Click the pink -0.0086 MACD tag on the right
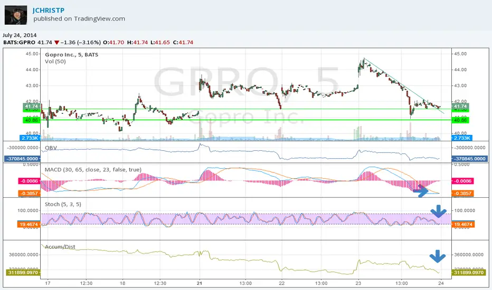The image size is (492, 290). (x=462, y=181)
